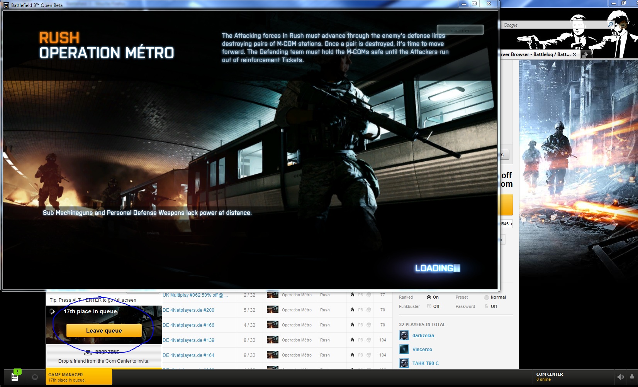638x387 pixels.
Task: Click the browser search magnifier icon
Action: [x=611, y=24]
